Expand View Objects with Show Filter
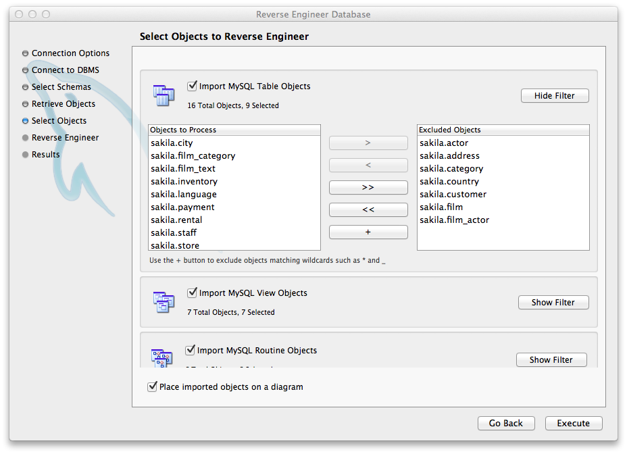Screen dimensions: 627x454 (x=553, y=303)
